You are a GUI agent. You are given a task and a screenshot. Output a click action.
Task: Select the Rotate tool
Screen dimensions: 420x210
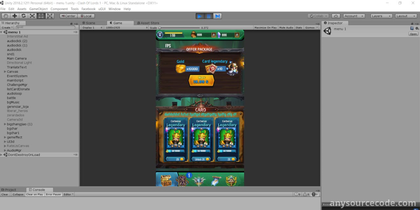(x=23, y=16)
